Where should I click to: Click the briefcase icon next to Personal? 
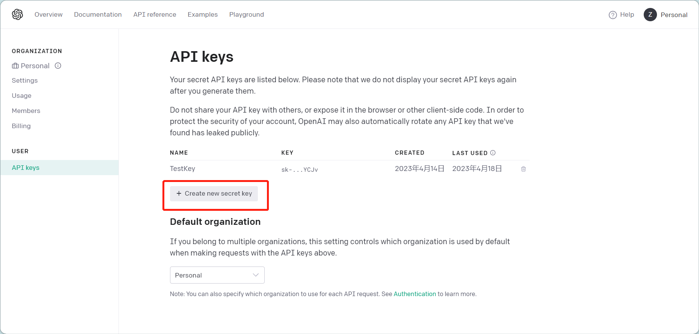[x=15, y=66]
